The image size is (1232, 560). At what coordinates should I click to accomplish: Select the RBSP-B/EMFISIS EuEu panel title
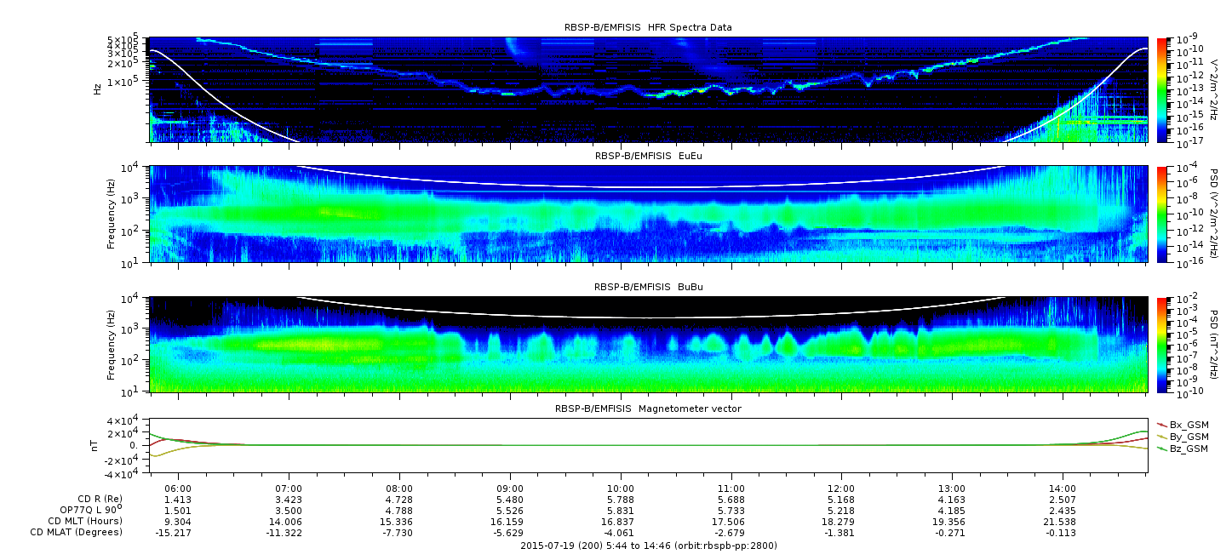point(648,157)
